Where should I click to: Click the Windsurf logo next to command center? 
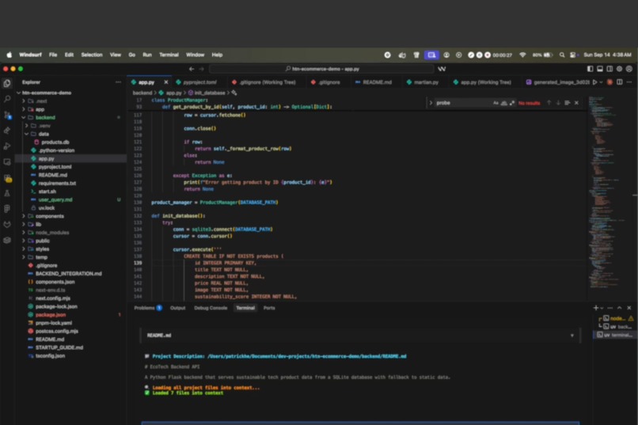coord(442,69)
